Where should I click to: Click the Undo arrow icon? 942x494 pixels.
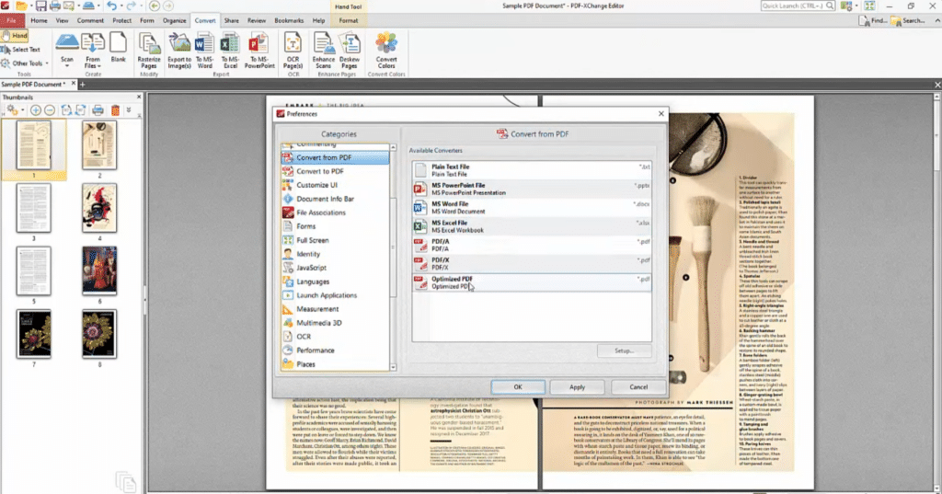tap(111, 6)
